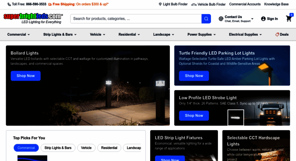Image resolution: width=296 pixels, height=161 pixels.
Task: Click the Deals tag icon
Action: pyautogui.click(x=277, y=34)
